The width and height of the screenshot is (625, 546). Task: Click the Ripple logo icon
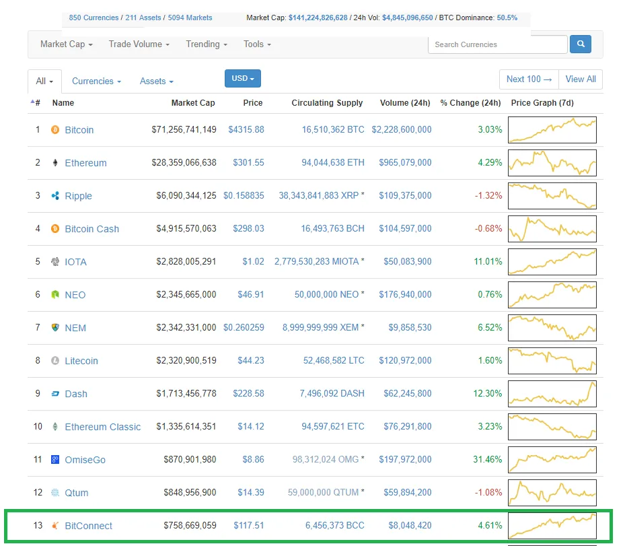pos(55,196)
